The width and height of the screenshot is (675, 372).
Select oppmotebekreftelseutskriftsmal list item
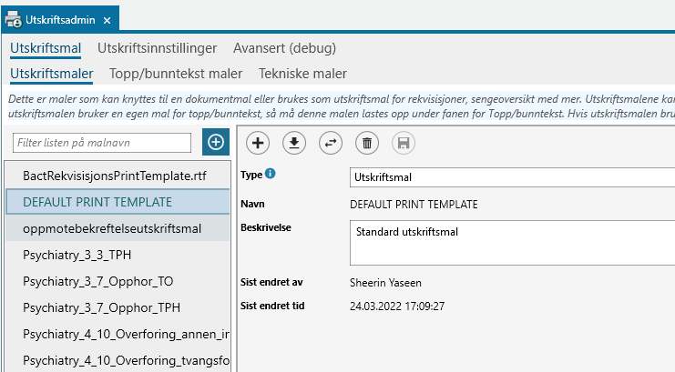tap(112, 228)
